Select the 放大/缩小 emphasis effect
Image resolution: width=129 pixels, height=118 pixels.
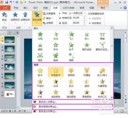102,72
